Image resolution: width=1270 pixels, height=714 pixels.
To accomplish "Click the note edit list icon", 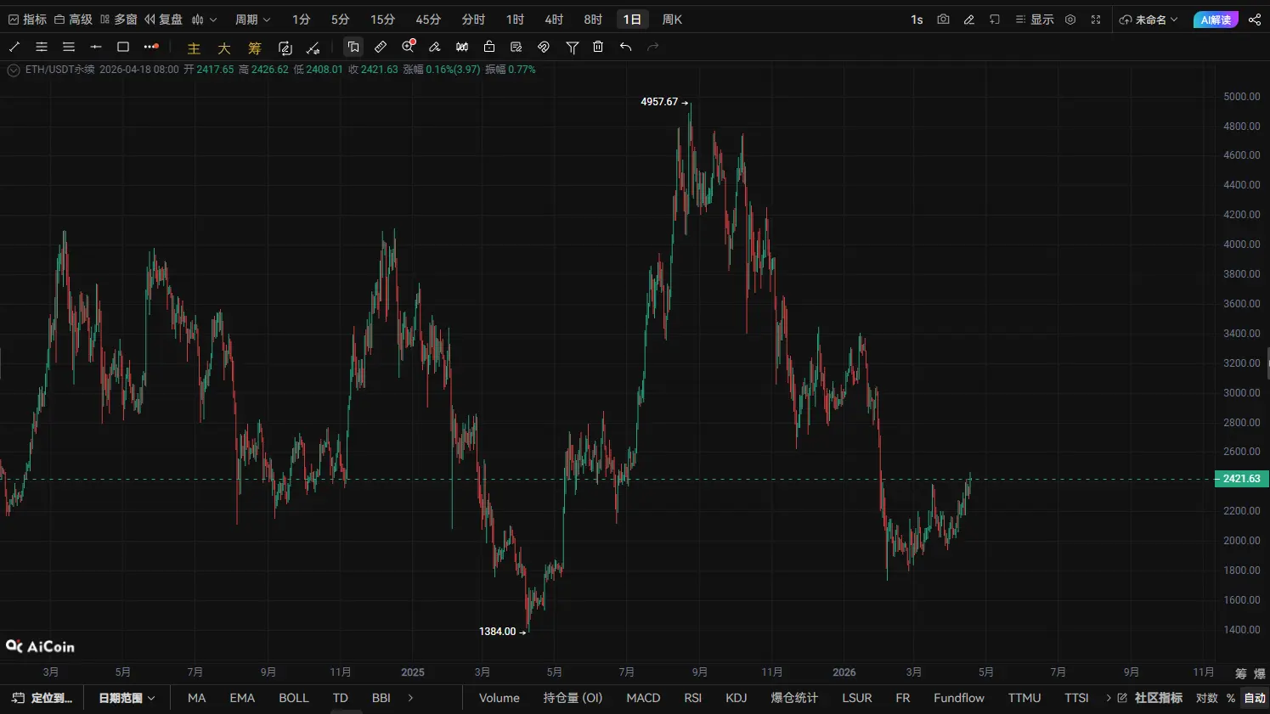I will pos(516,47).
